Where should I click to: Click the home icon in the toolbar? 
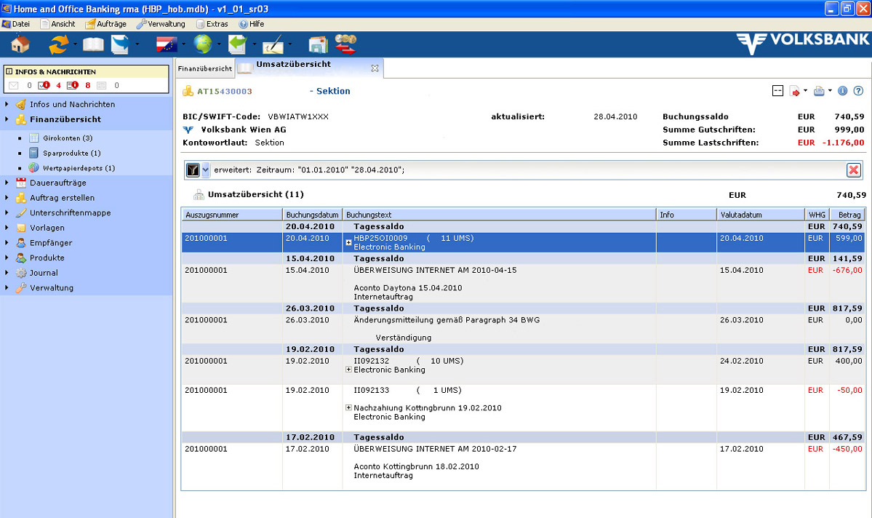point(20,44)
